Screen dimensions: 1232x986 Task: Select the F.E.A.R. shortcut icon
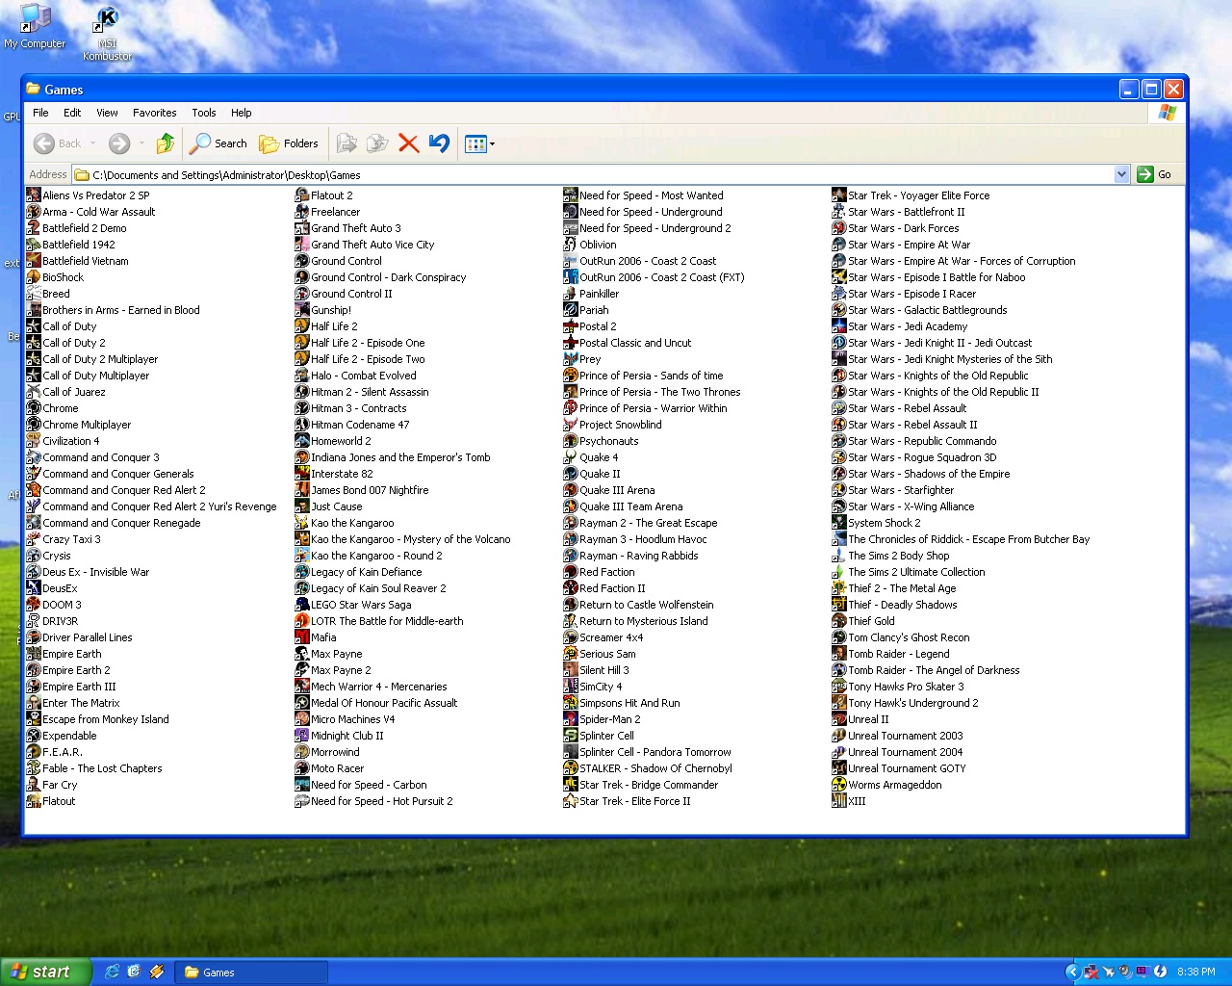(x=34, y=752)
